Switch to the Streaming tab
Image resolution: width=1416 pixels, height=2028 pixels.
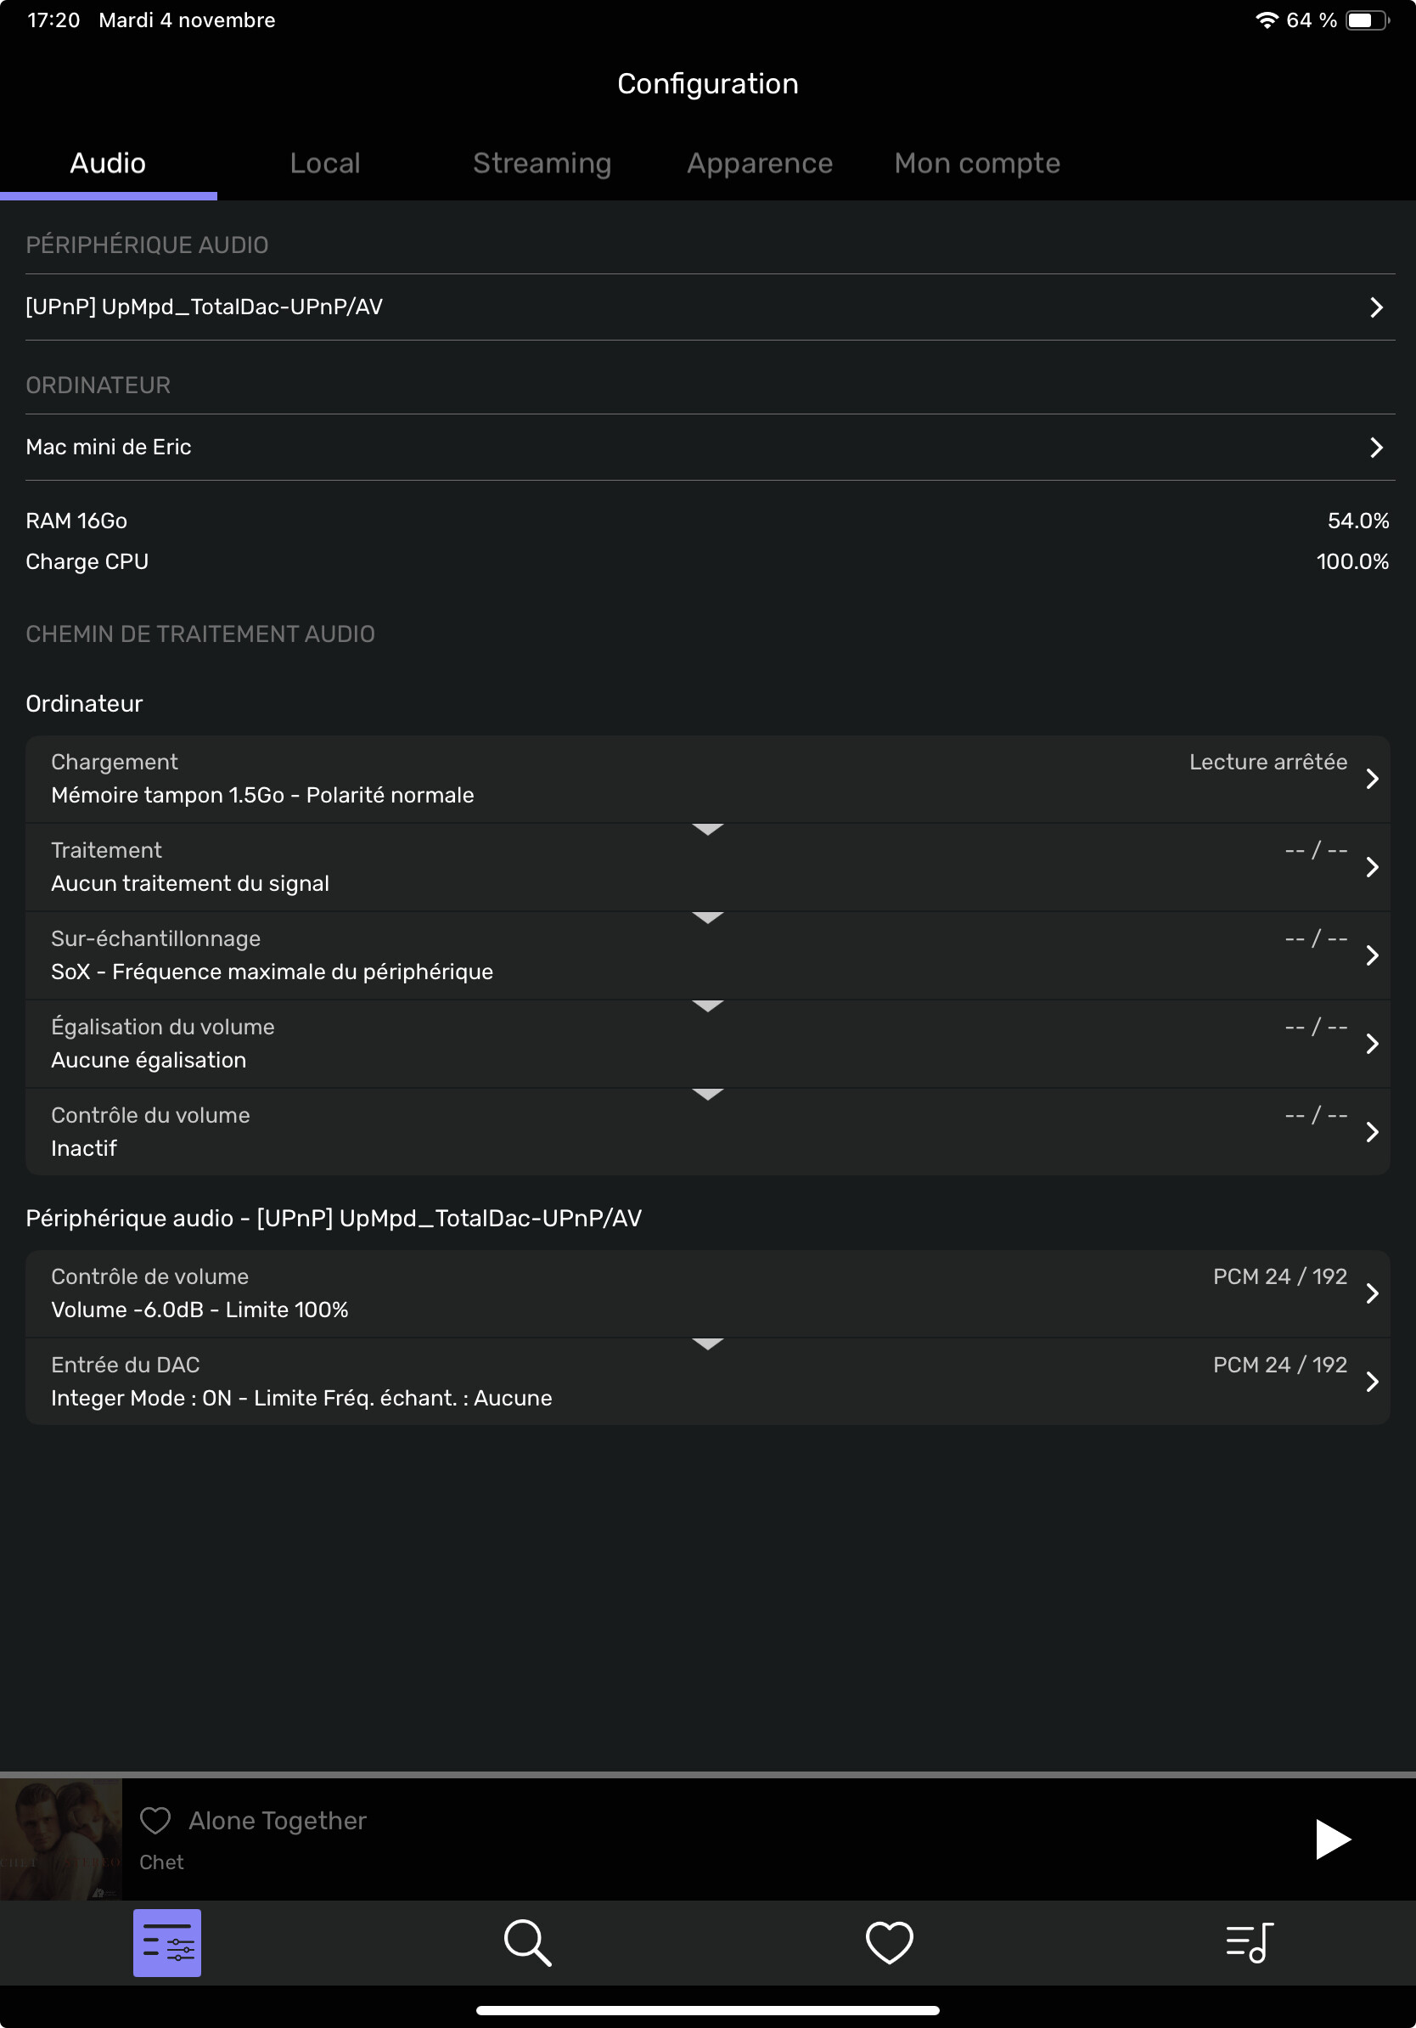(542, 163)
